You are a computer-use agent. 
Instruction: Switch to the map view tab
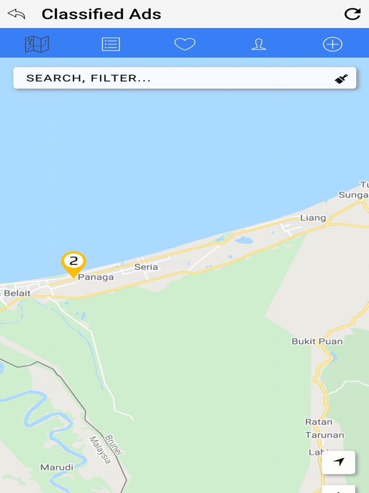coord(37,44)
